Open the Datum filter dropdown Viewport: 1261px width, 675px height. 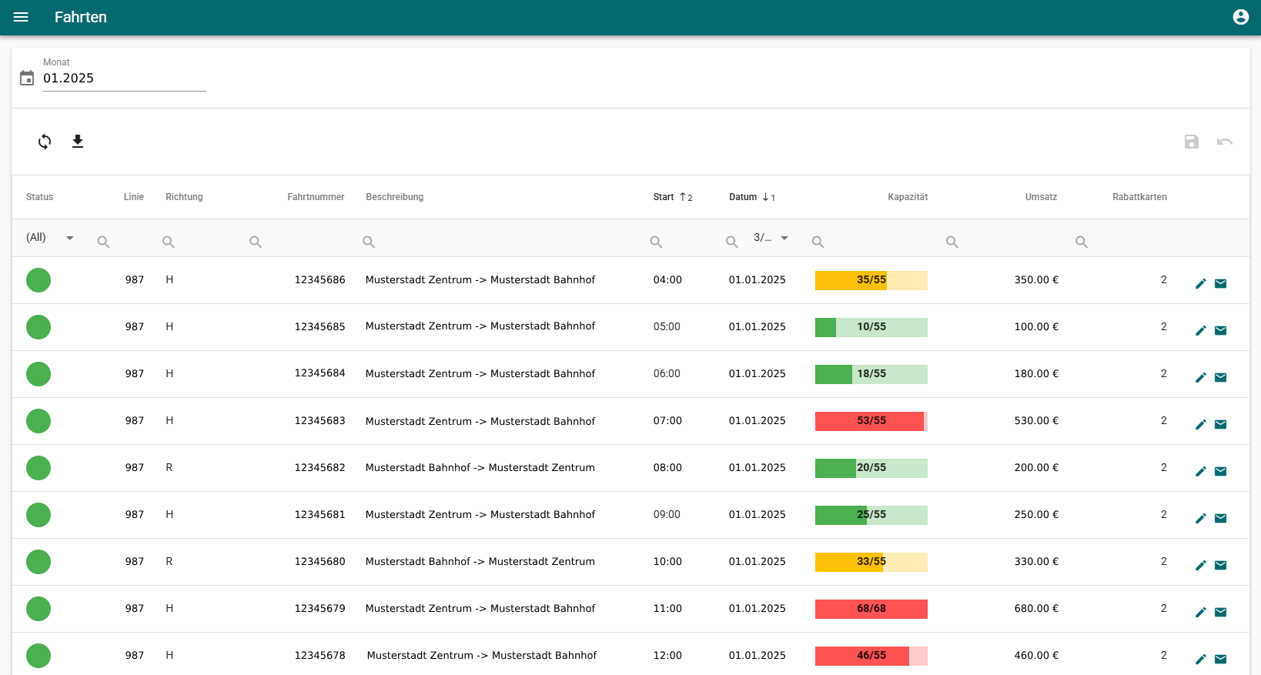click(772, 238)
